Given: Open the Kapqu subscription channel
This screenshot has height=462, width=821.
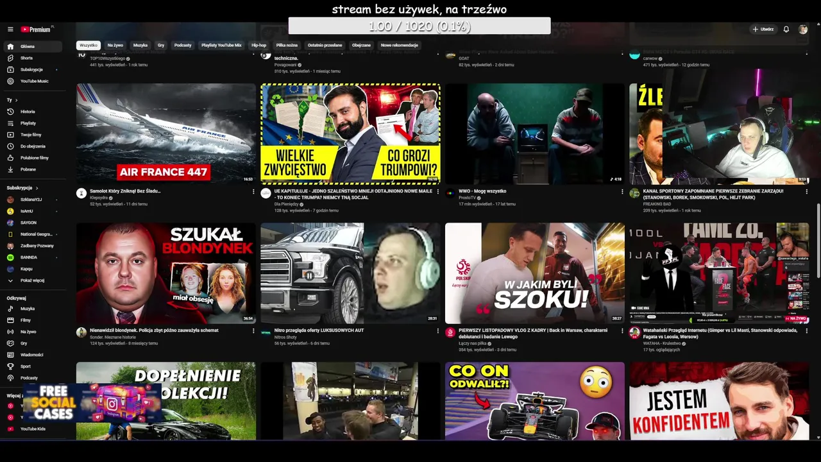Looking at the screenshot, I should tap(32, 269).
